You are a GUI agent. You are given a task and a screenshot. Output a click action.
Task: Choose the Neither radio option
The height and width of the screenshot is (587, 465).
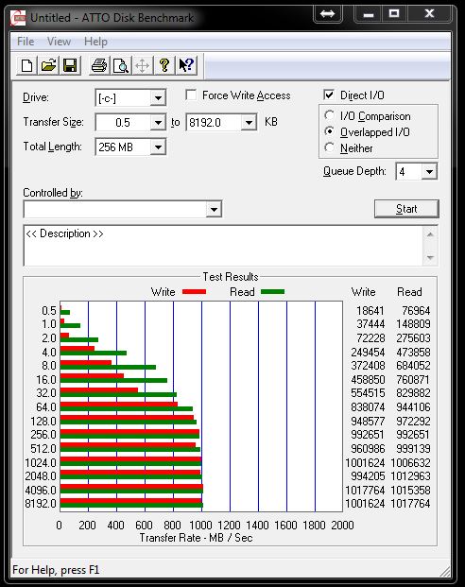(330, 147)
